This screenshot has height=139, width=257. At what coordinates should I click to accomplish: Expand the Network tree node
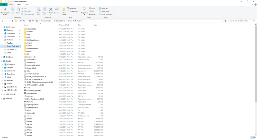coord(2,99)
